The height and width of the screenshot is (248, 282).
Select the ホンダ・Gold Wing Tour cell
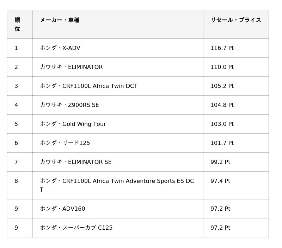(x=73, y=124)
